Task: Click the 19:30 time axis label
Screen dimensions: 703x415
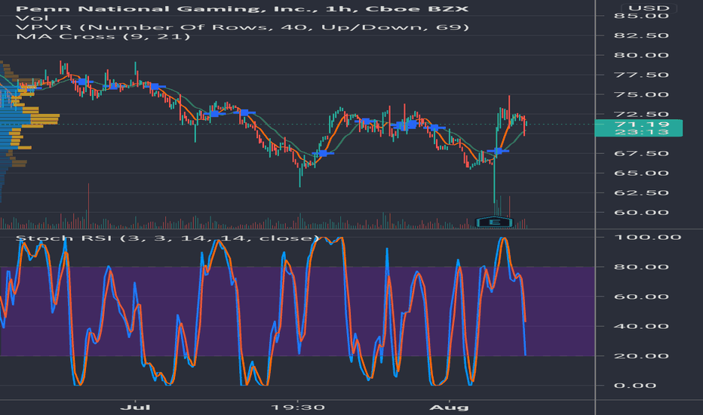Action: pos(298,407)
